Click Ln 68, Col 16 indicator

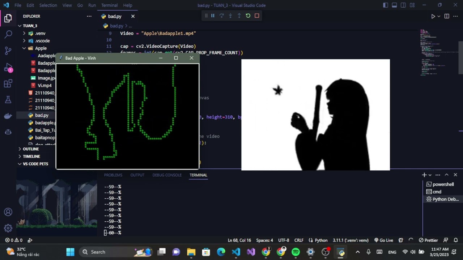click(x=239, y=240)
